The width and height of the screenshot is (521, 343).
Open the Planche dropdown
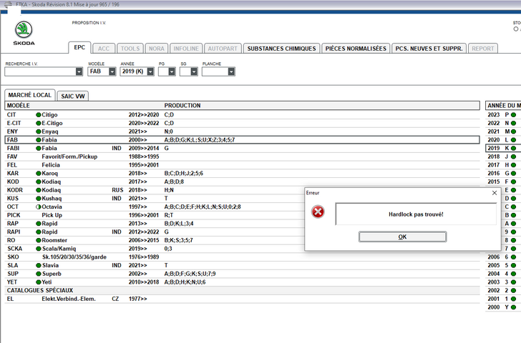231,71
